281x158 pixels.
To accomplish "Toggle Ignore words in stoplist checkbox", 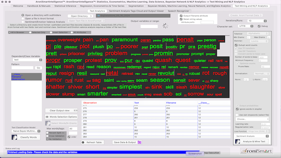I will 237,109.
